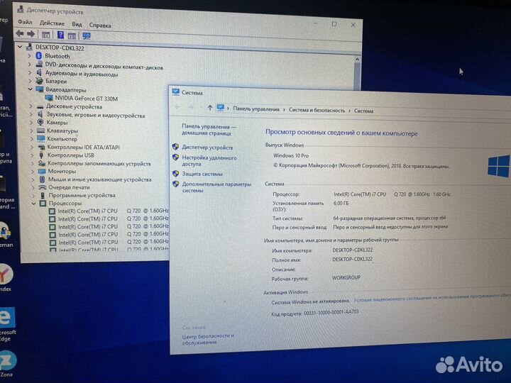Screen dimensions: 511x383
Task: Click the Клавиатуры category icon
Action: pos(40,131)
